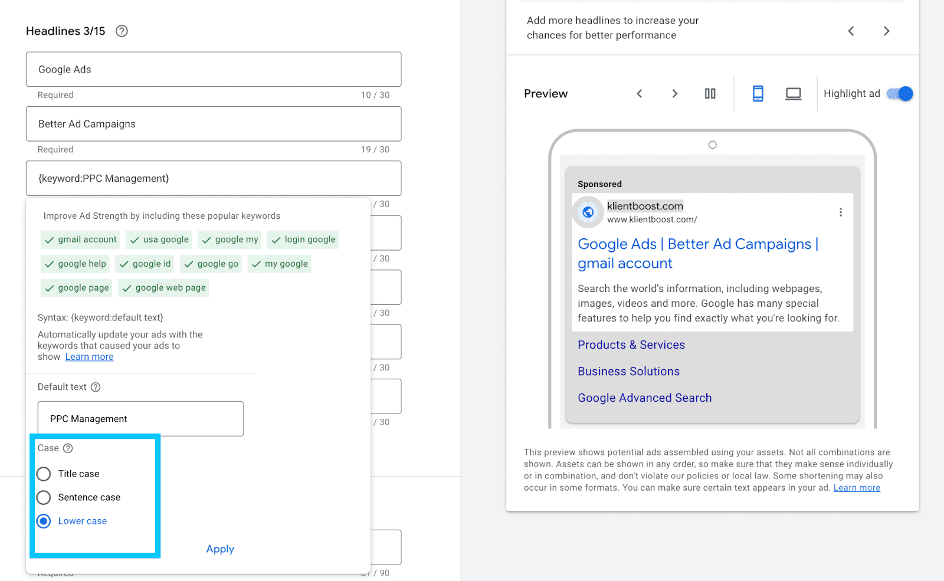944x581 pixels.
Task: Open the Default text help icon
Action: click(96, 387)
